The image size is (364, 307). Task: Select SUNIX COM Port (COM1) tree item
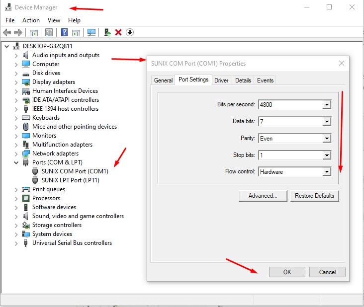(x=75, y=171)
